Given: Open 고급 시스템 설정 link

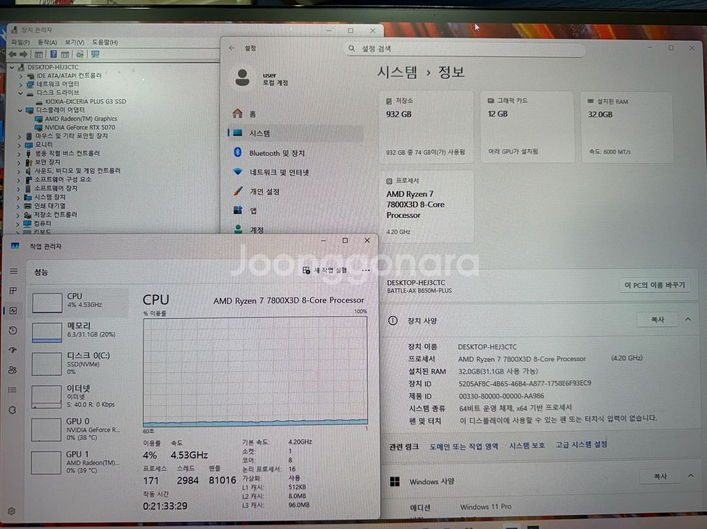Looking at the screenshot, I should pyautogui.click(x=581, y=445).
